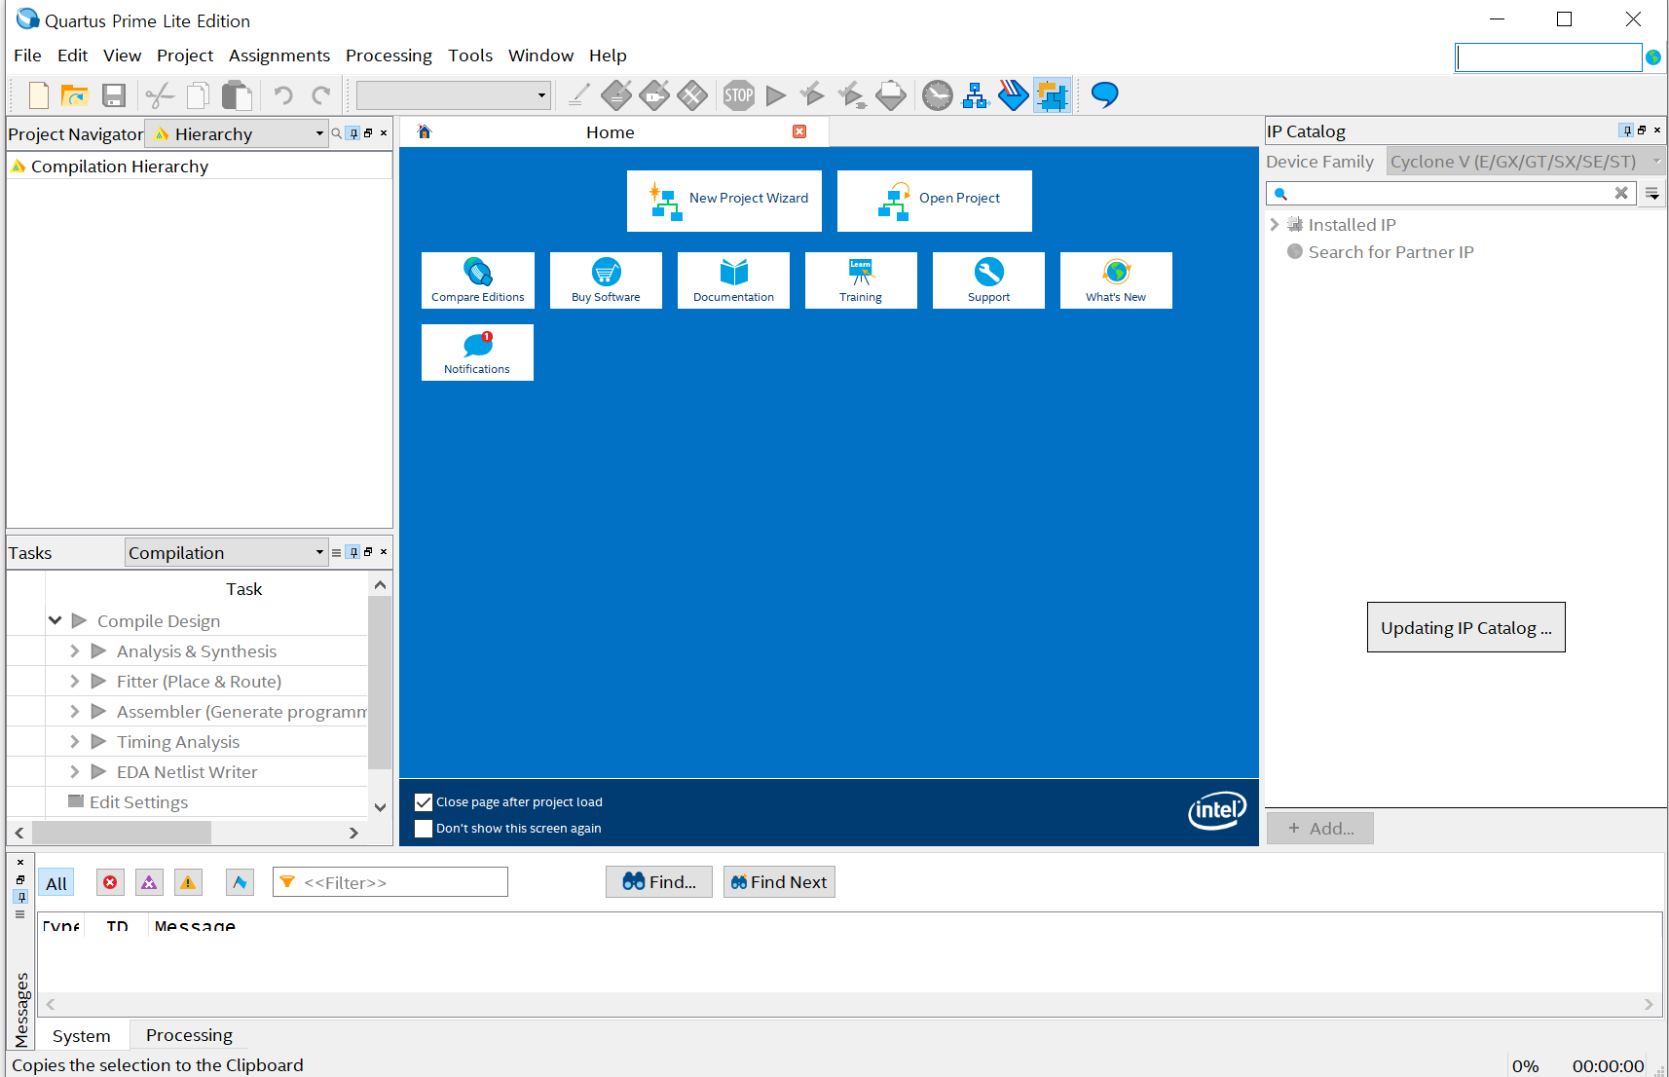The image size is (1669, 1077).
Task: Toggle critical warning messages filter icon
Action: click(x=149, y=882)
